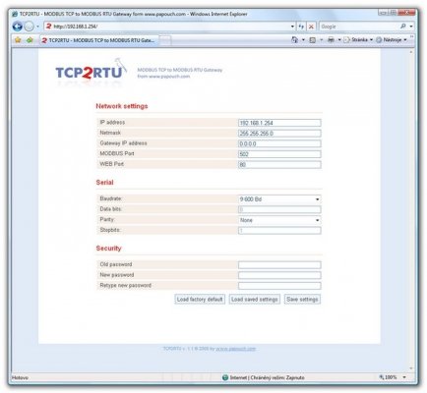The image size is (427, 393).
Task: Click the Refresh page icon
Action: coord(301,27)
